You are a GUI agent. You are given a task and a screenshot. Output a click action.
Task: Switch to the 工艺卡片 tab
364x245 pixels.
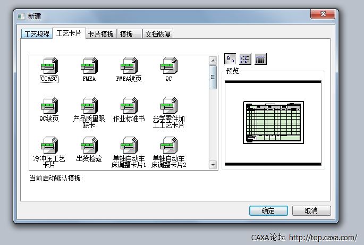coord(69,33)
